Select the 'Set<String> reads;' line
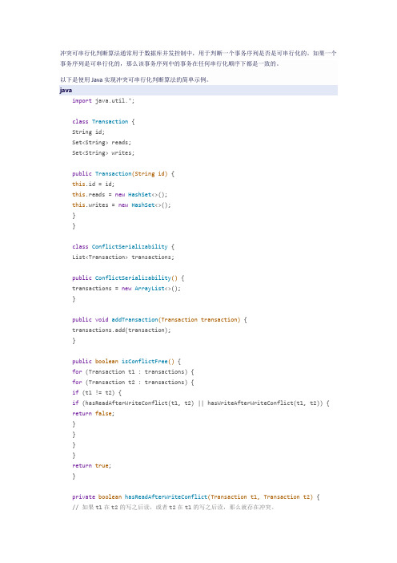 102,143
